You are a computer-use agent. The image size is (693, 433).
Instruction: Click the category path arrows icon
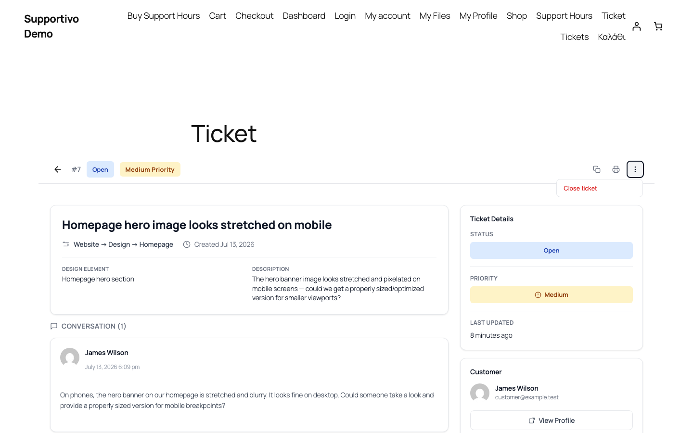(x=66, y=244)
